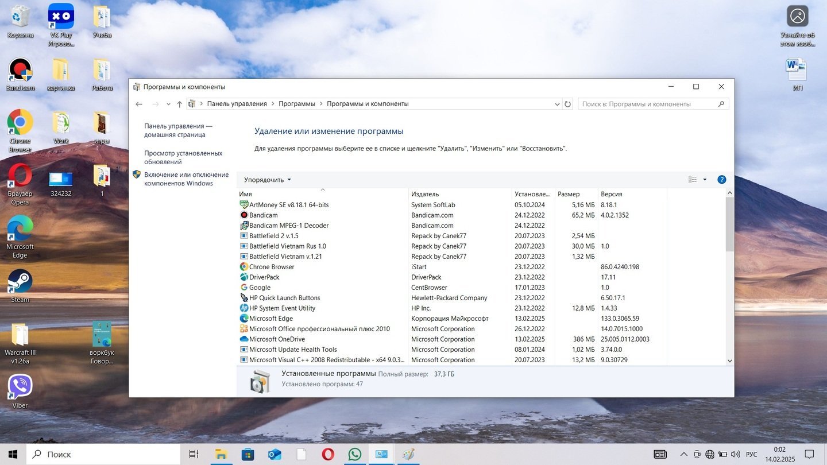Open the Warcraft III v1.26a folder
The width and height of the screenshot is (827, 465).
(20, 343)
